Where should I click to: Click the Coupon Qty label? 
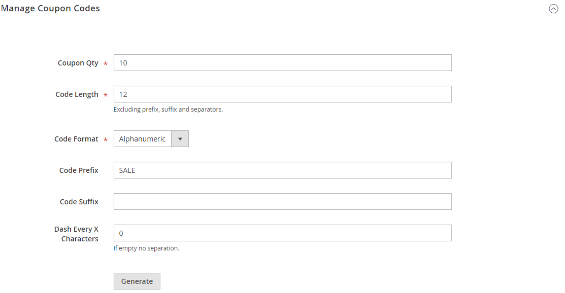(x=78, y=63)
